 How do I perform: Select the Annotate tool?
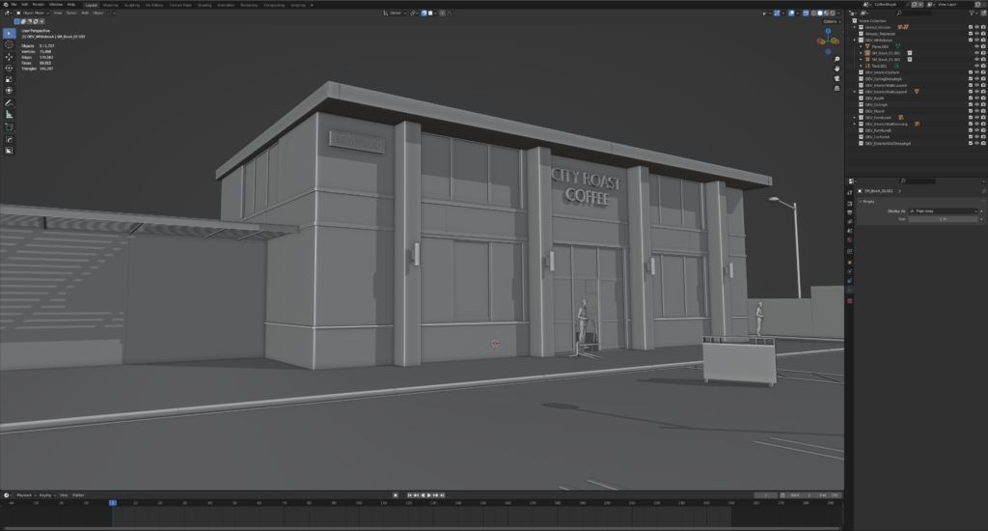[9, 102]
